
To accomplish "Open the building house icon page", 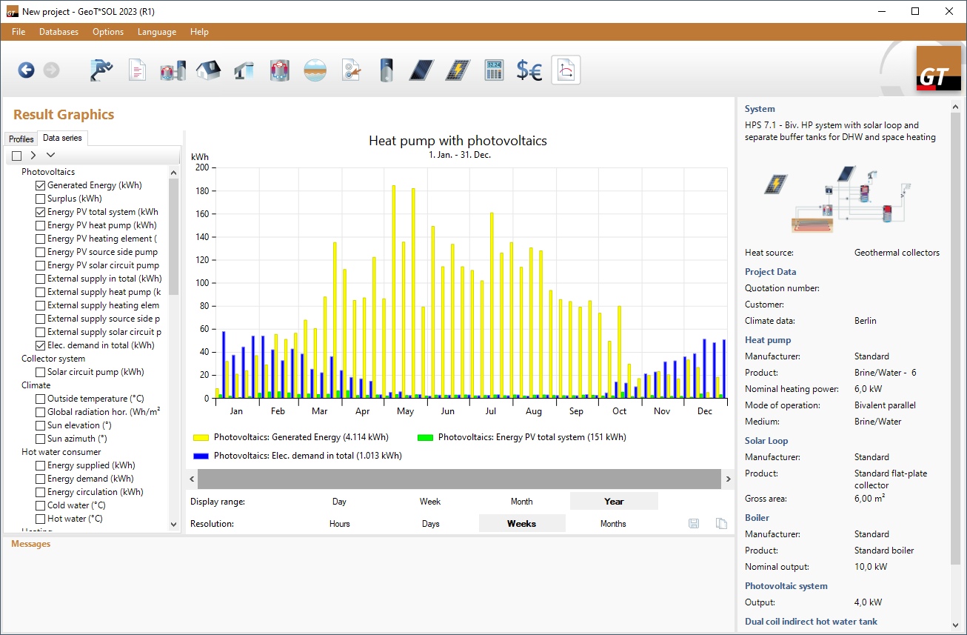I will pyautogui.click(x=208, y=70).
